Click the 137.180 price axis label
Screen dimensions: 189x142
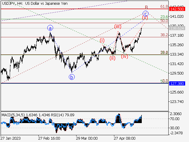click(177, 35)
